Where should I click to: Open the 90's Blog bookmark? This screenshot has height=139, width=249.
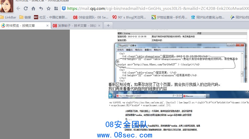pyautogui.click(x=129, y=17)
